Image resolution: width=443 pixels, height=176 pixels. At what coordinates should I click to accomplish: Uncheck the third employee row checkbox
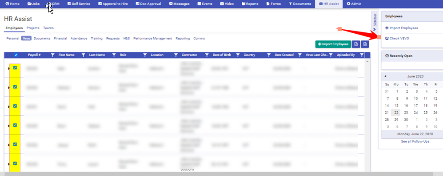tap(15, 106)
